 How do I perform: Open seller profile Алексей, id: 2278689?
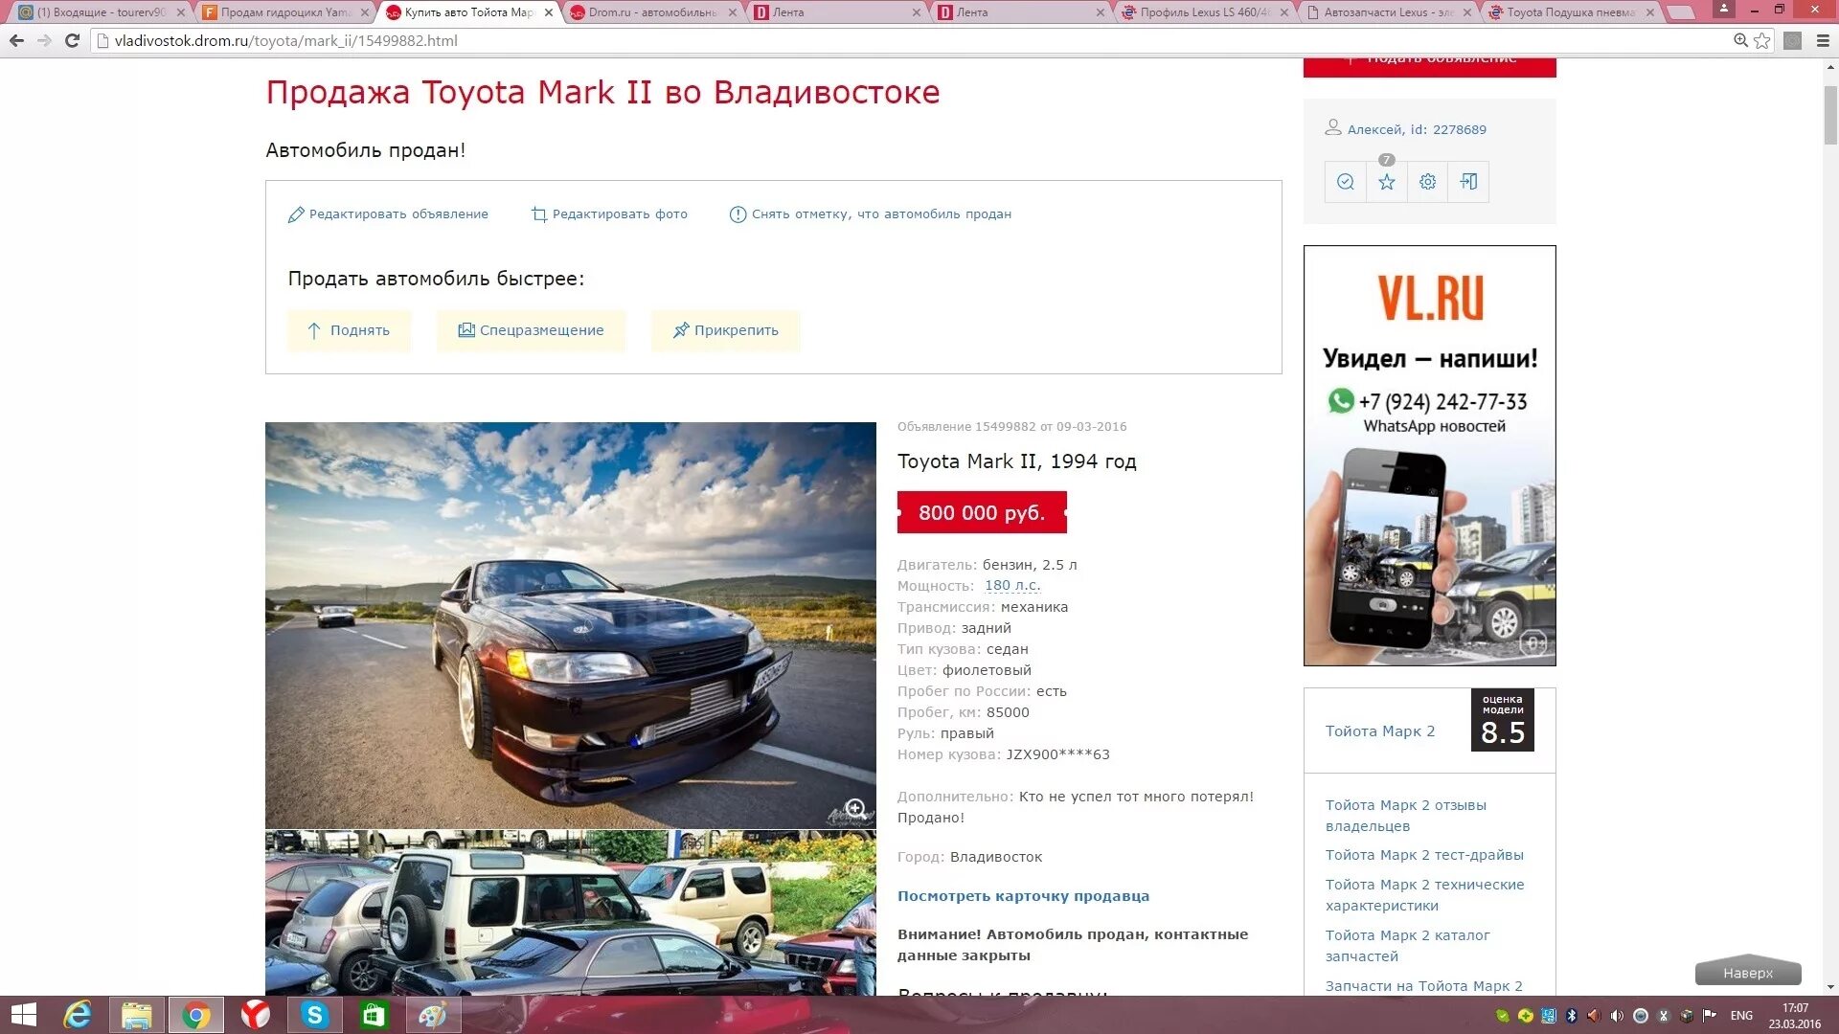(x=1416, y=129)
